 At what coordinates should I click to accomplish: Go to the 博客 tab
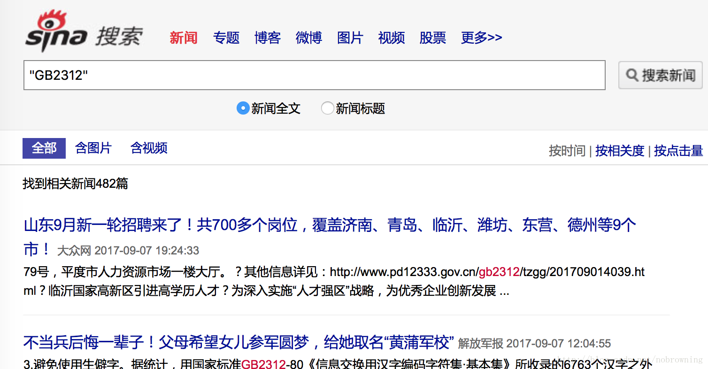click(x=268, y=38)
